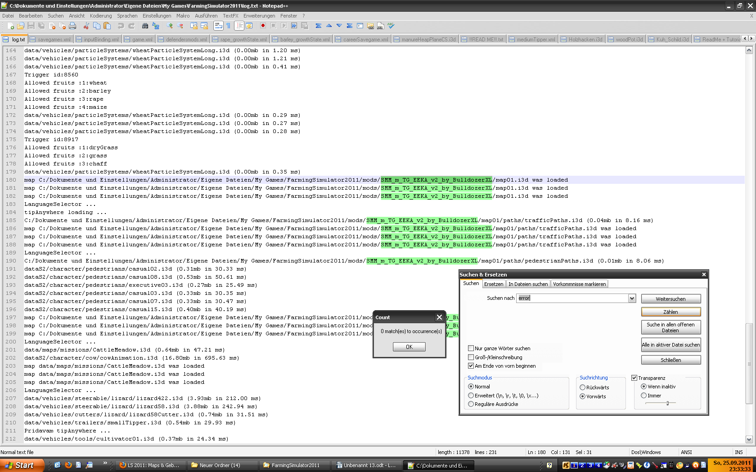Open the Windows Start menu
Image resolution: width=756 pixels, height=472 pixels.
pyautogui.click(x=22, y=465)
